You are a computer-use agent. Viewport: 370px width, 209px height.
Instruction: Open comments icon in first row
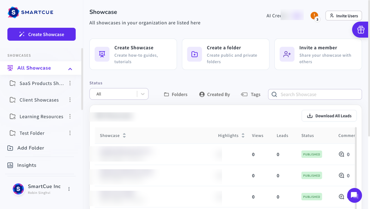pos(341,155)
